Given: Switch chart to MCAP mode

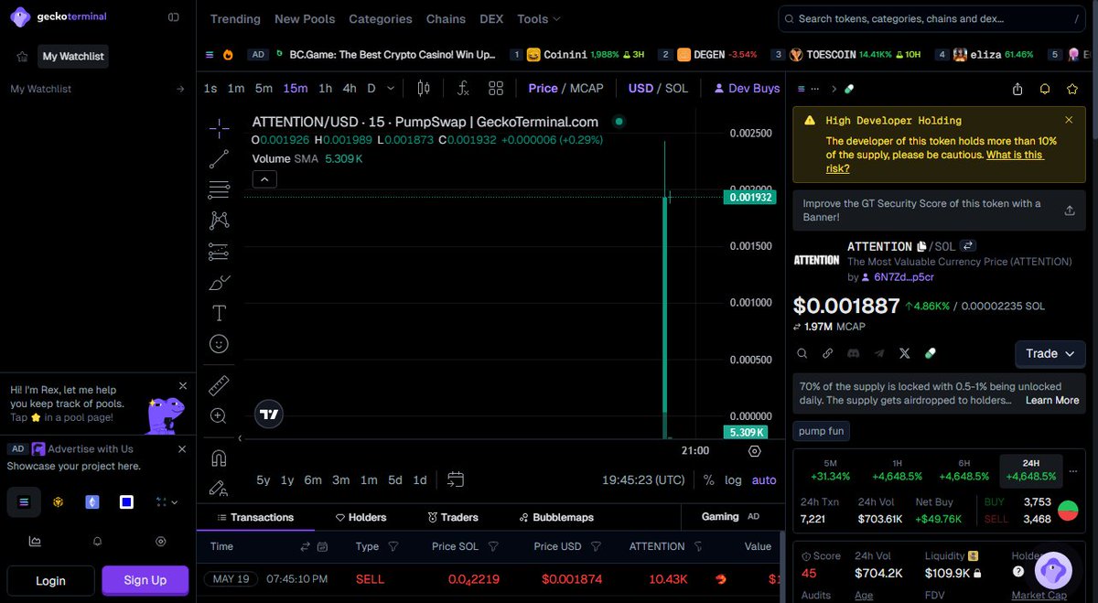Looking at the screenshot, I should (x=587, y=89).
